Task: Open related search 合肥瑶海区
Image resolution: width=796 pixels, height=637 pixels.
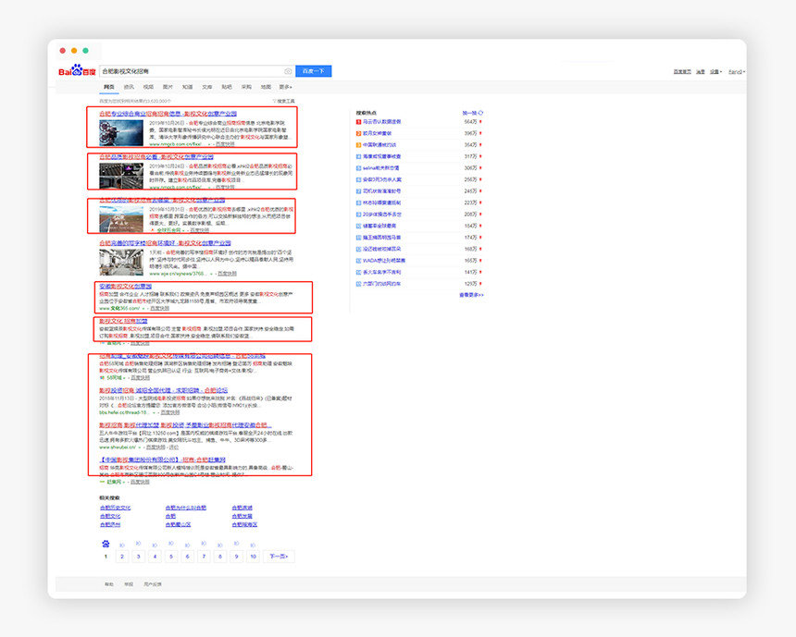Action: pyautogui.click(x=244, y=524)
